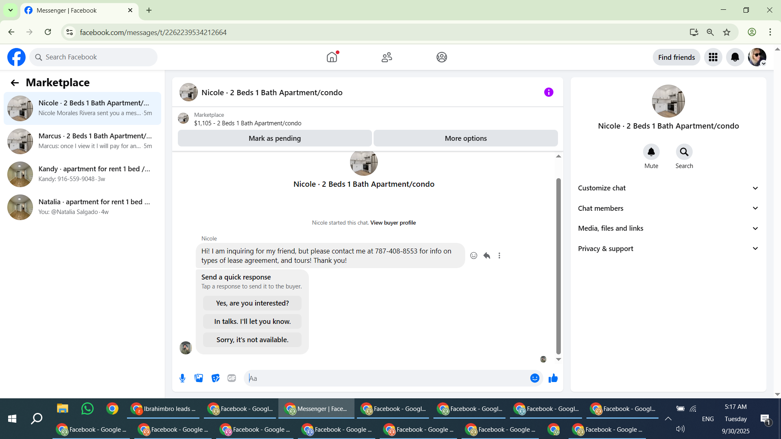Click chat scroll up arrow
The width and height of the screenshot is (781, 439).
(558, 156)
